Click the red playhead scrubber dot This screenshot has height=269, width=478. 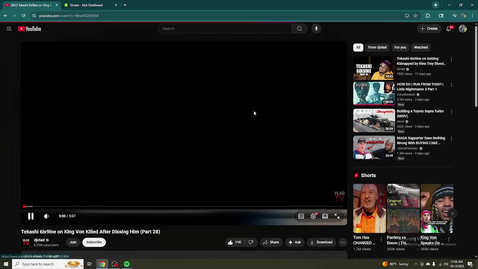click(x=24, y=207)
